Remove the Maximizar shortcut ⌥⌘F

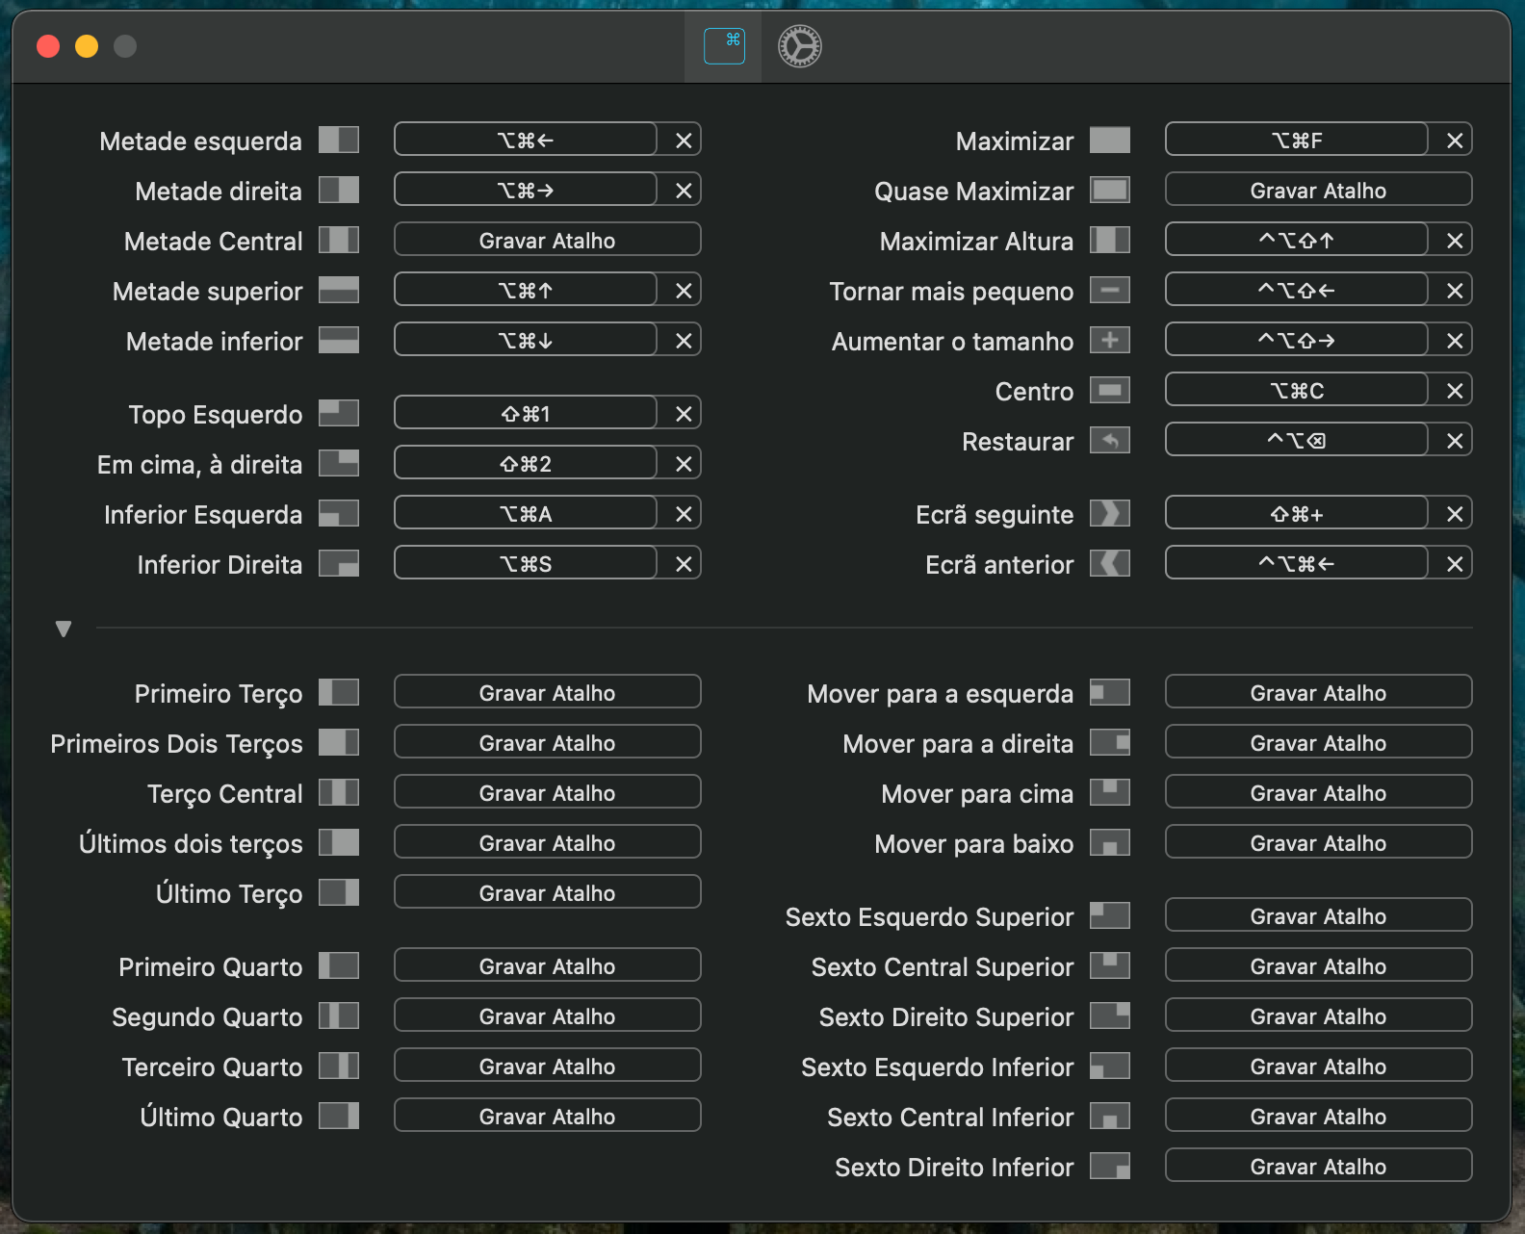pos(1454,141)
